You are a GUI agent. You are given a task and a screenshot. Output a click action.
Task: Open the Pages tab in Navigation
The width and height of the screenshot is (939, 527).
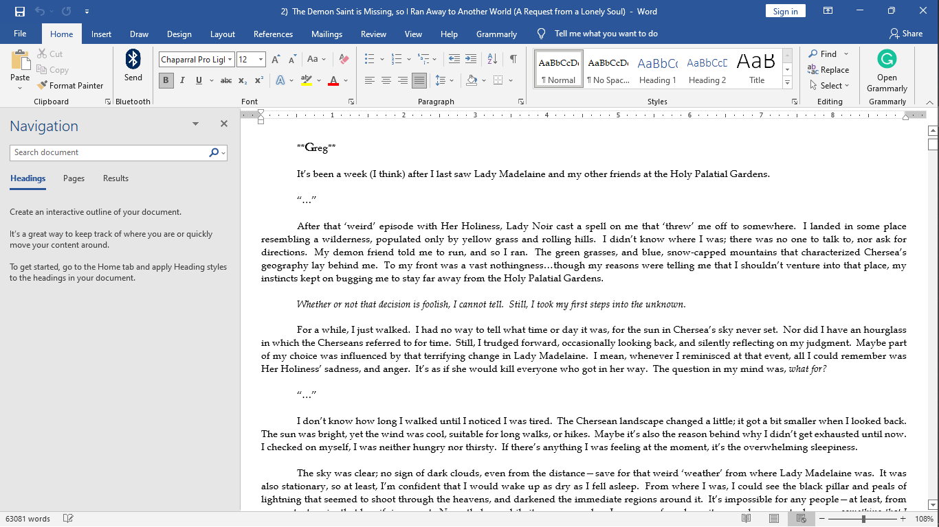[x=74, y=178]
